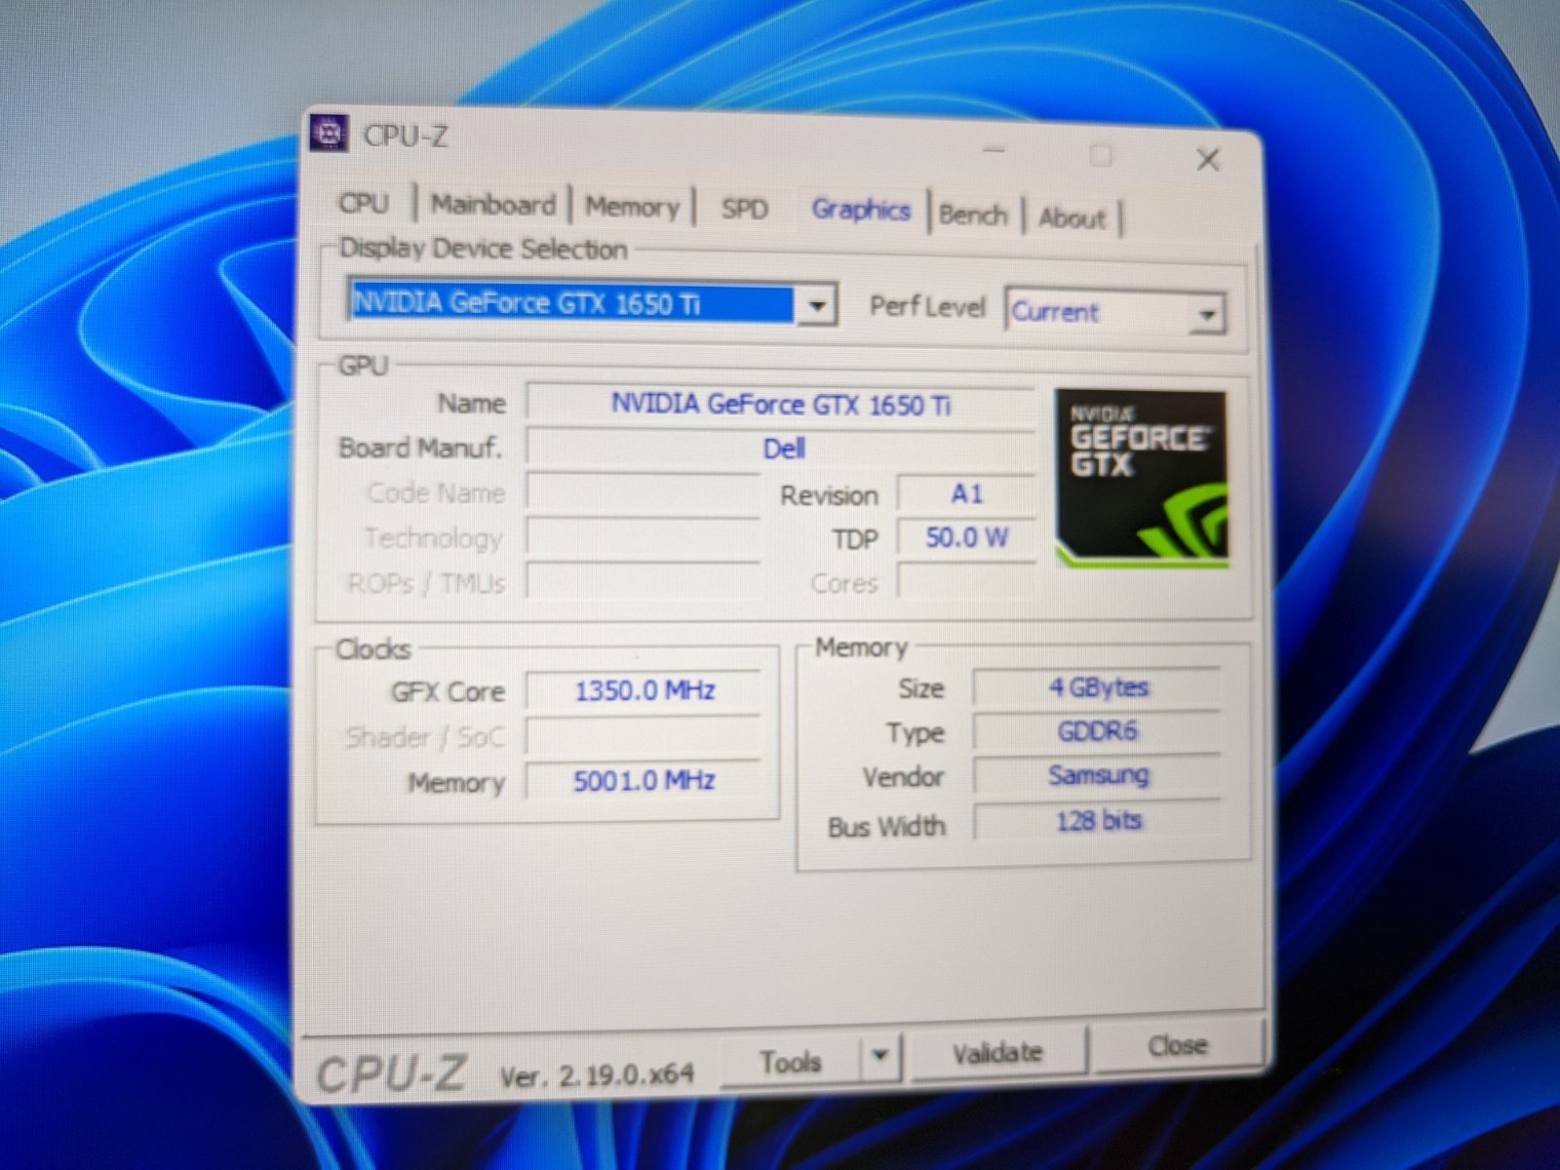The width and height of the screenshot is (1560, 1170).
Task: Click the empty Code Name field
Action: coord(643,492)
